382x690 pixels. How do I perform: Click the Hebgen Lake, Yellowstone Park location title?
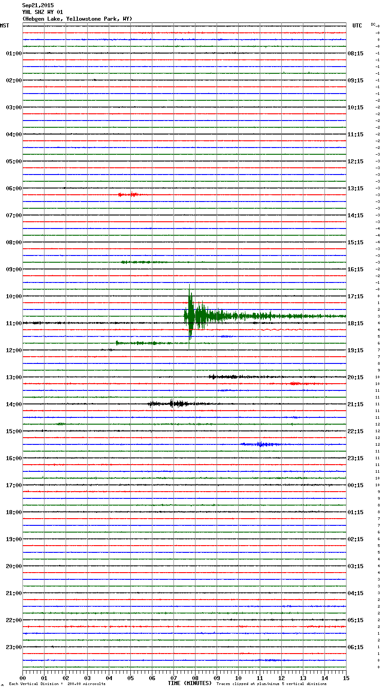pyautogui.click(x=77, y=19)
